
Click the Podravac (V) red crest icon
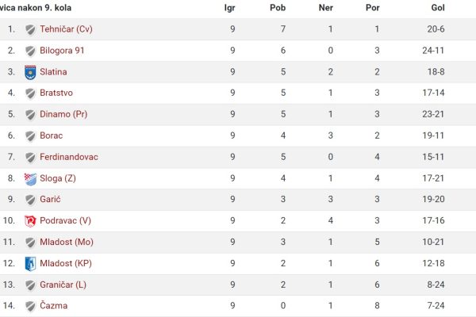30,221
